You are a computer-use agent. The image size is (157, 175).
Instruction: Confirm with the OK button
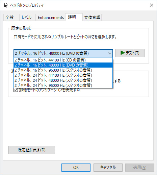tap(76, 168)
